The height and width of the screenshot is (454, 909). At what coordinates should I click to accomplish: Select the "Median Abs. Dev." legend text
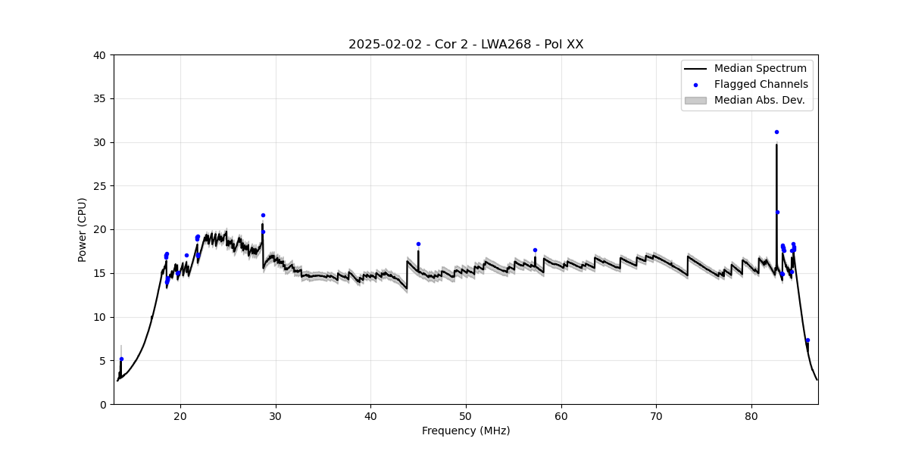[759, 100]
